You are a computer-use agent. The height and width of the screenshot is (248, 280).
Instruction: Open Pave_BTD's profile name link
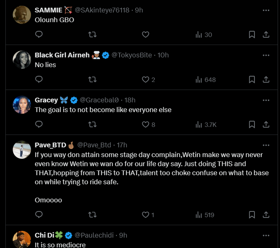[51, 145]
